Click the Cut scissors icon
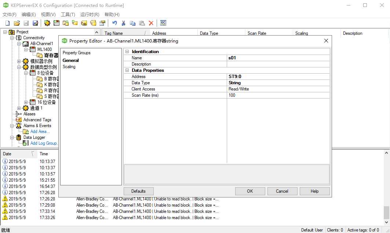Screen dimensions: 390x233 (x=123, y=23)
